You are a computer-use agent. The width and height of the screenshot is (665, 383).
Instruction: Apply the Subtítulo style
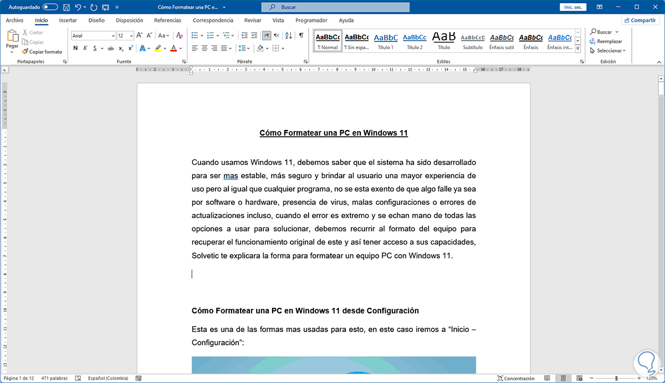(x=473, y=42)
